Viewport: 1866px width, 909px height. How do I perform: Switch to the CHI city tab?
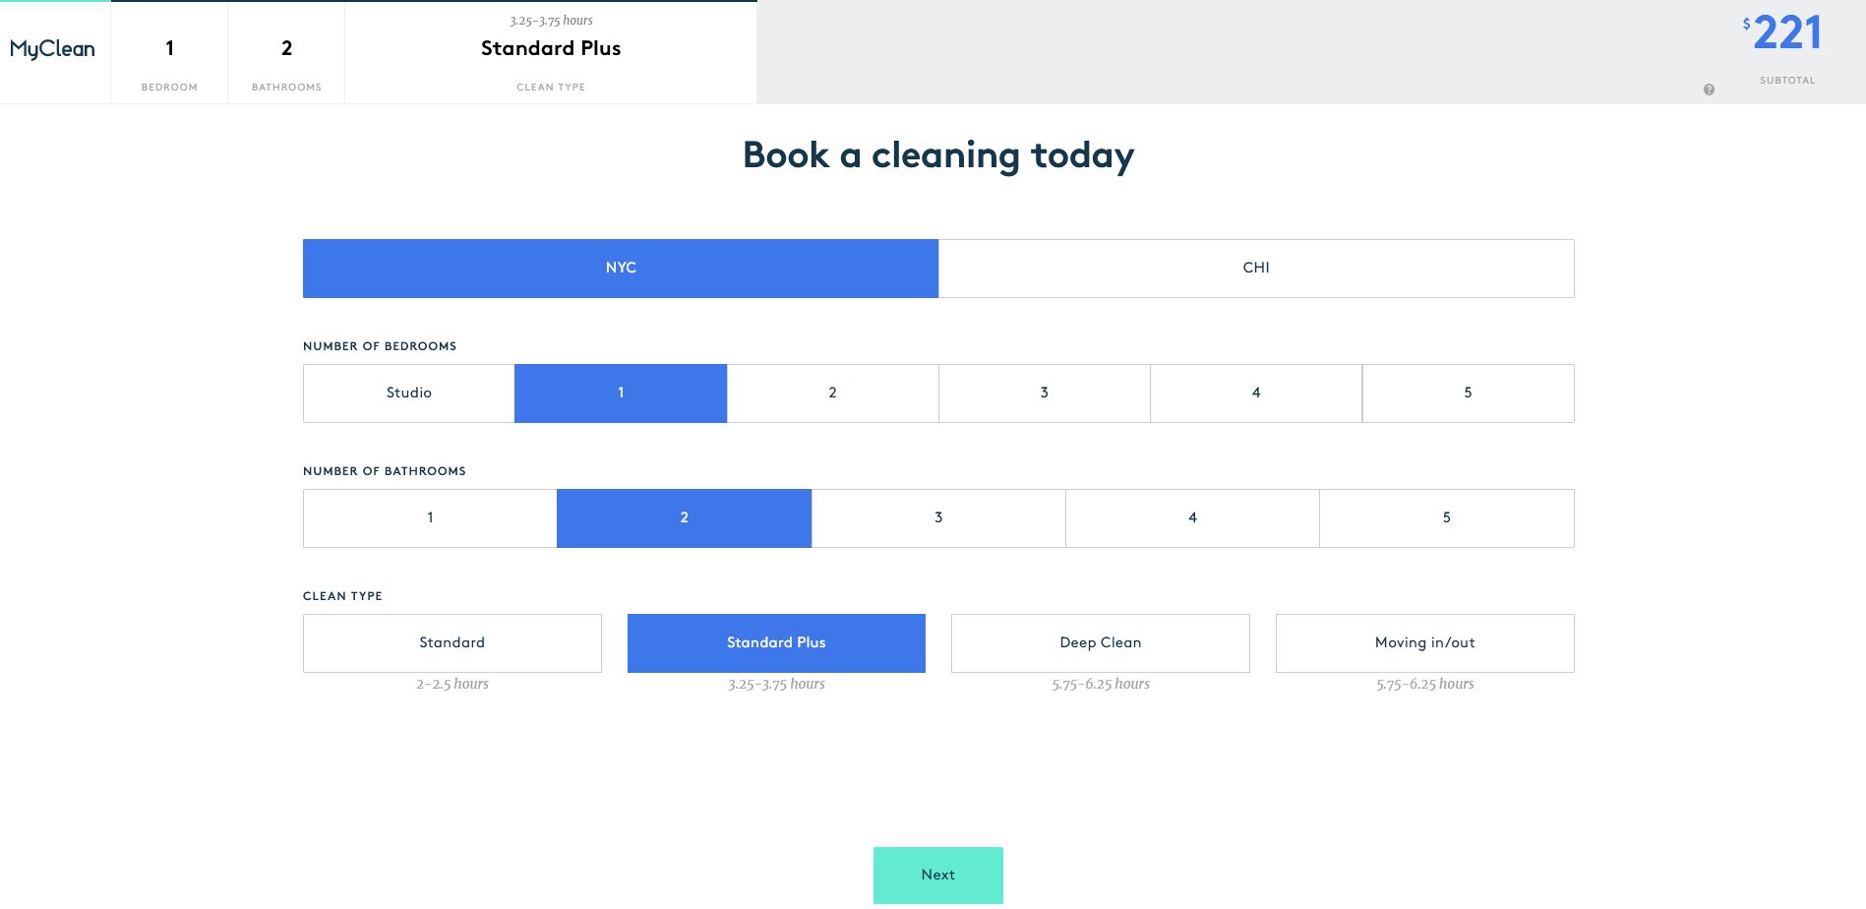click(1256, 268)
